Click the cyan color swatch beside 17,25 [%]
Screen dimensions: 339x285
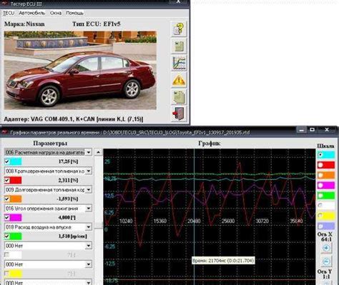pyautogui.click(x=16, y=161)
